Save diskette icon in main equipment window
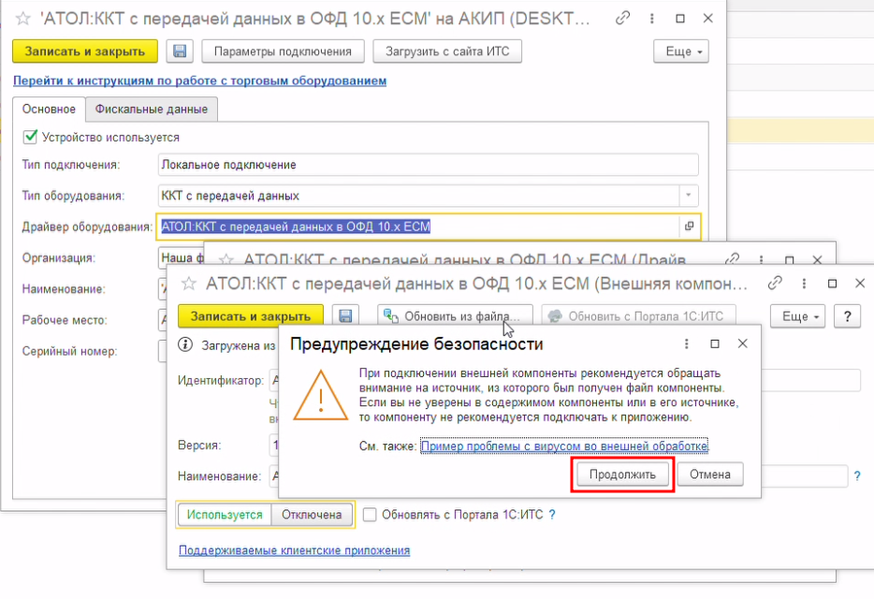Screen dimensions: 874x599 pyautogui.click(x=180, y=51)
